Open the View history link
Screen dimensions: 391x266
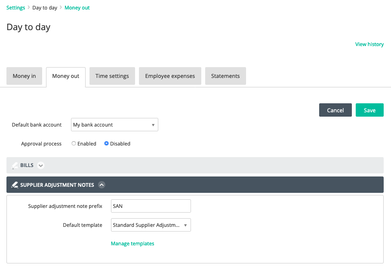(x=369, y=44)
